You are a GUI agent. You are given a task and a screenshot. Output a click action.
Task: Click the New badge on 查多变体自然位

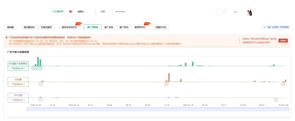(79, 24)
